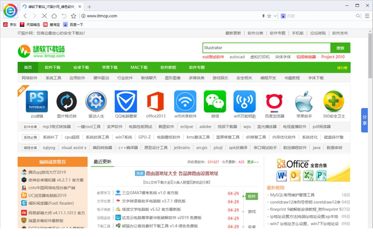Open the ps滤镜 PS Tutorials icon
The width and height of the screenshot is (373, 237).
click(37, 101)
